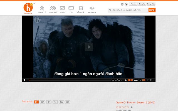The image size is (178, 111).
Task: Open the Forum button
Action: coord(133,4)
